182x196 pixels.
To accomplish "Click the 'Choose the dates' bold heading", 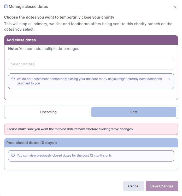I will pyautogui.click(x=59, y=18).
